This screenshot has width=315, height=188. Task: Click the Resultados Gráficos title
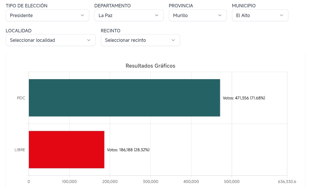[150, 66]
